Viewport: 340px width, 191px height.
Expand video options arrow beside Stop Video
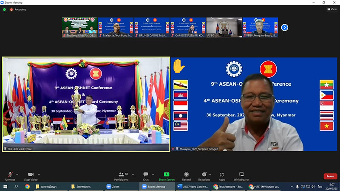pos(39,174)
